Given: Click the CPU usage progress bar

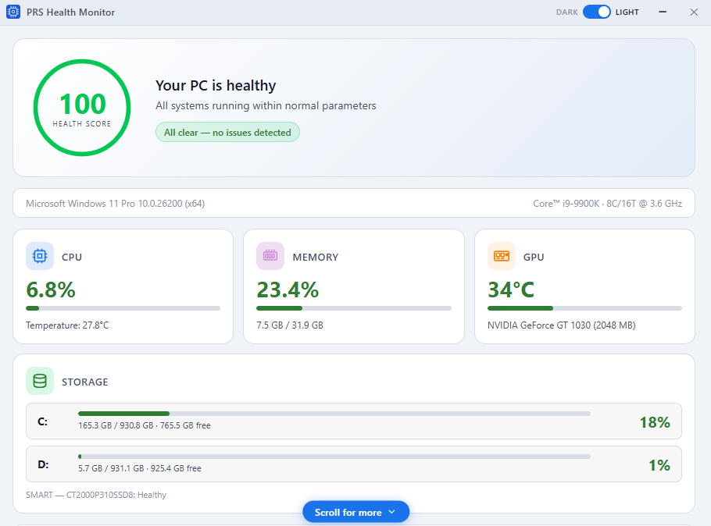Looking at the screenshot, I should (123, 308).
